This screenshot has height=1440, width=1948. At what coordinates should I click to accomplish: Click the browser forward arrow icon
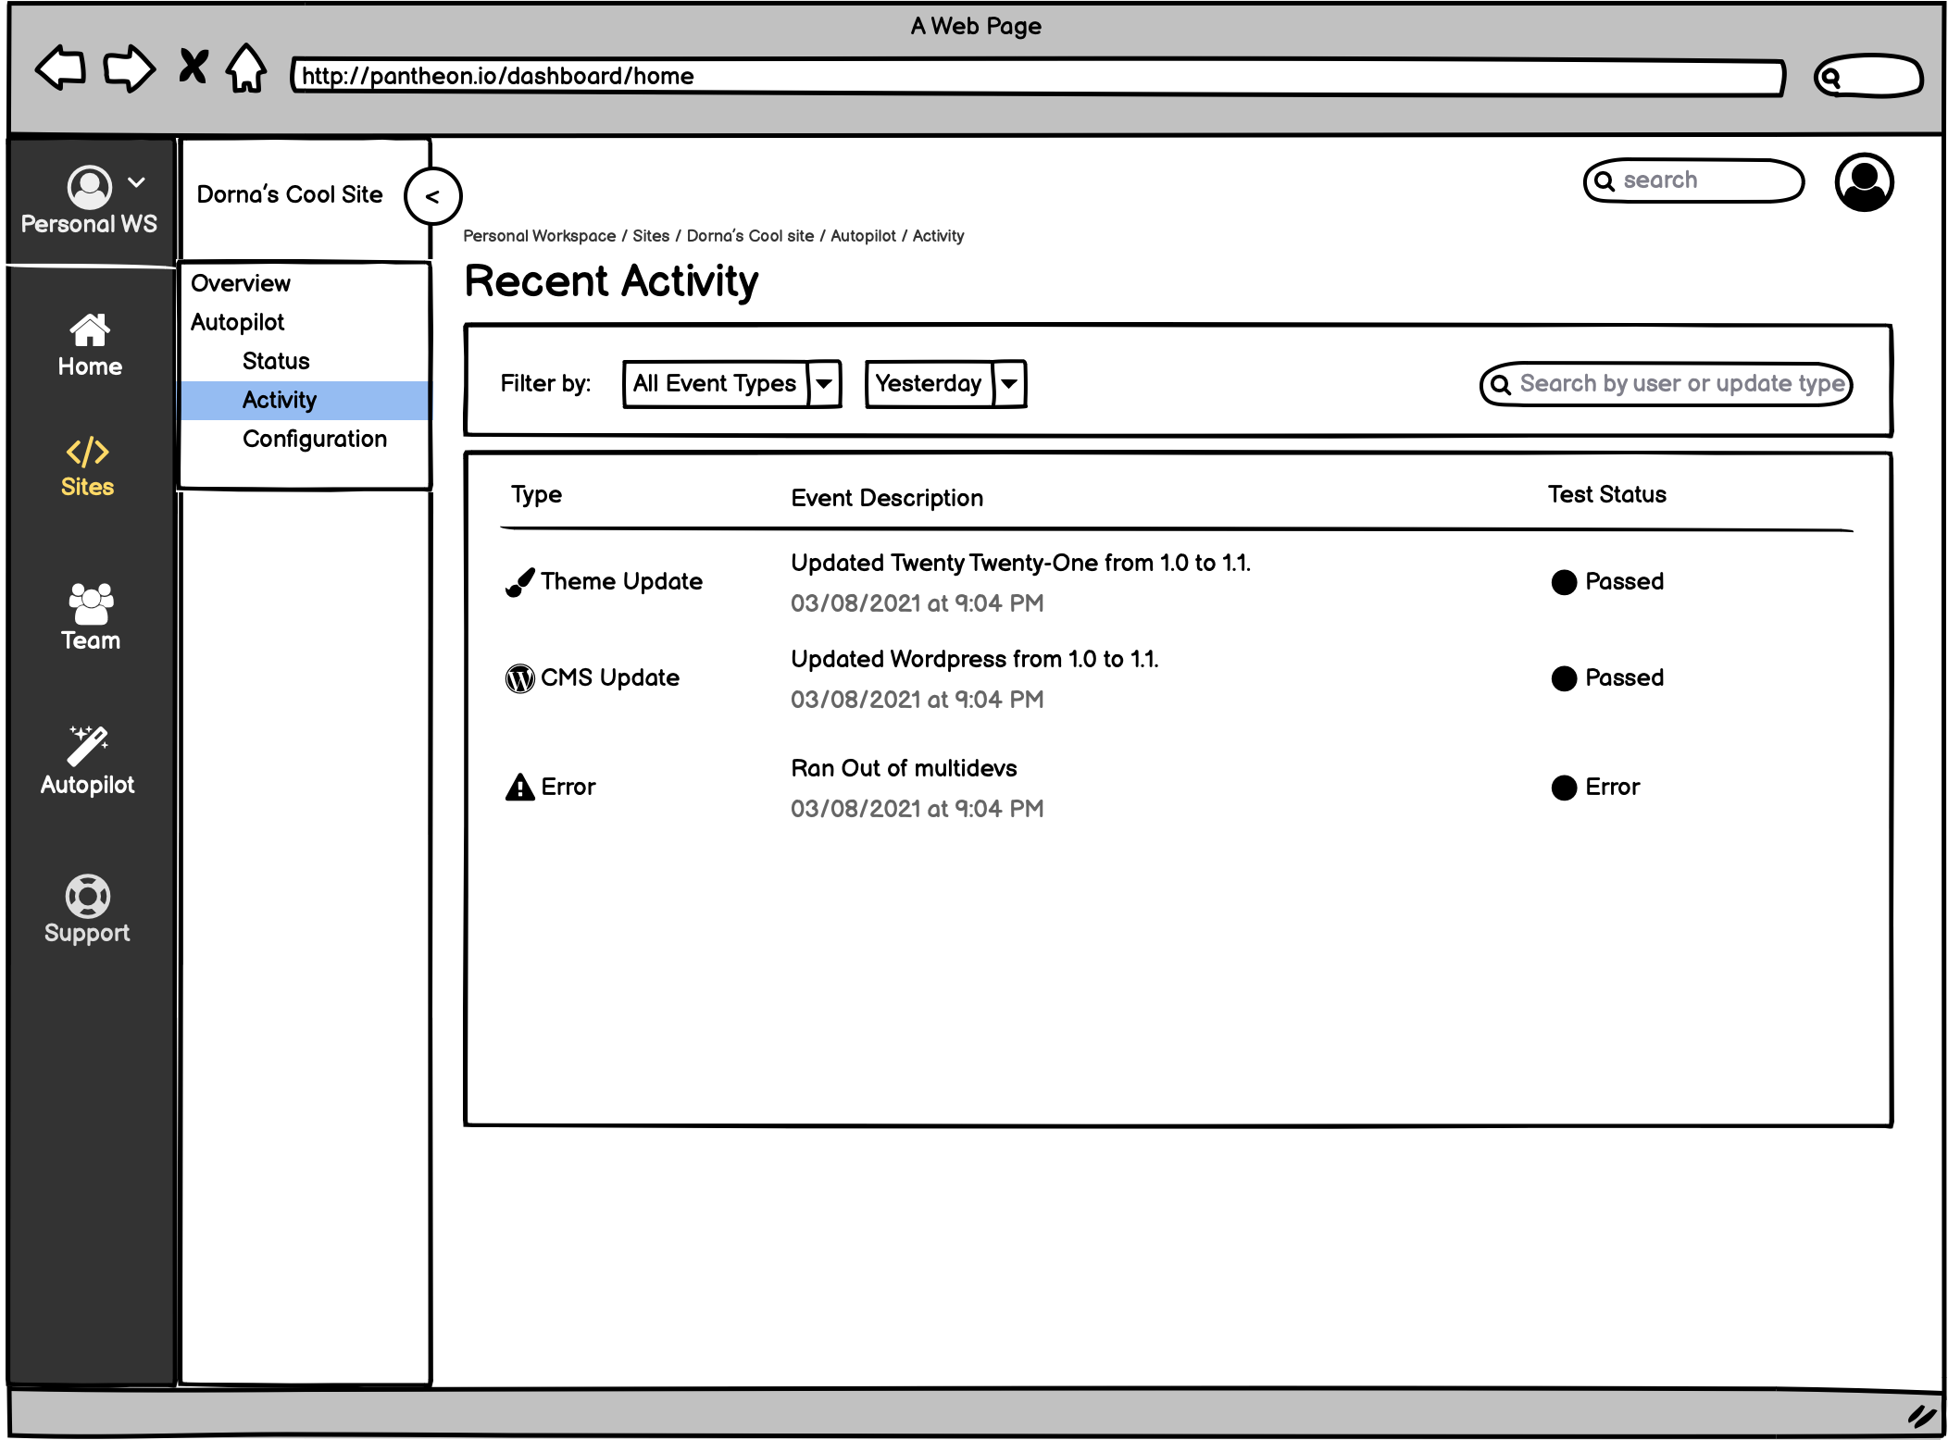pyautogui.click(x=128, y=68)
